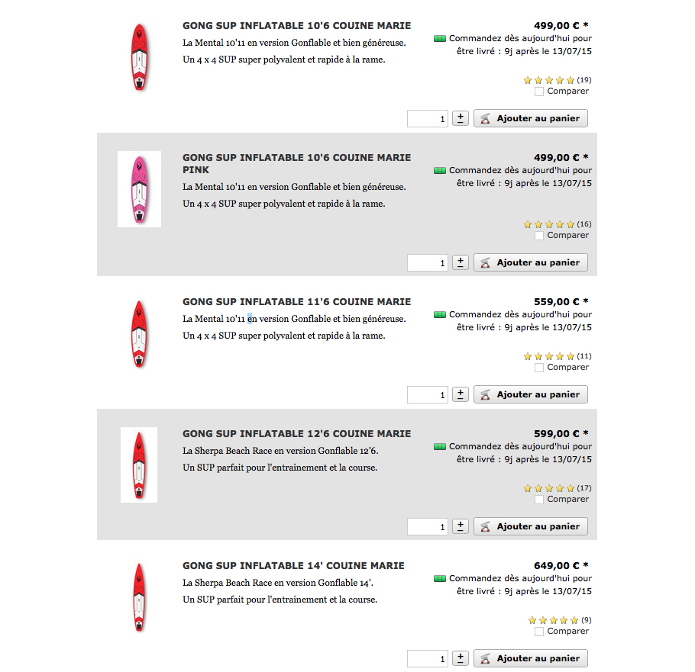This screenshot has width=695, height=672.
Task: Click Ajouter au panier for the Pink board
Action: [x=531, y=262]
